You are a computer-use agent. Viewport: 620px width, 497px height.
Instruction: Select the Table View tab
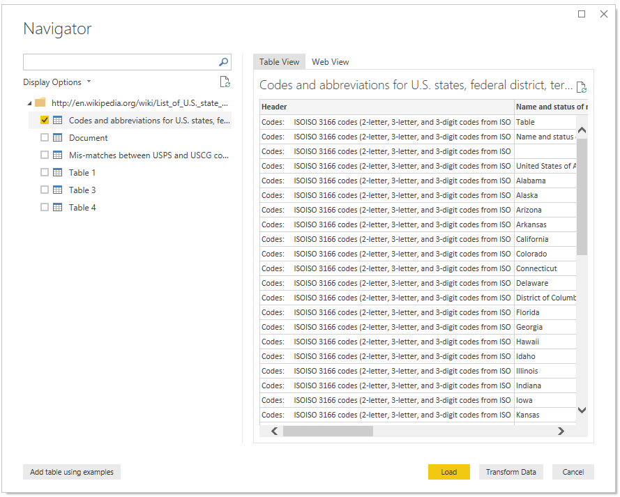(x=279, y=62)
